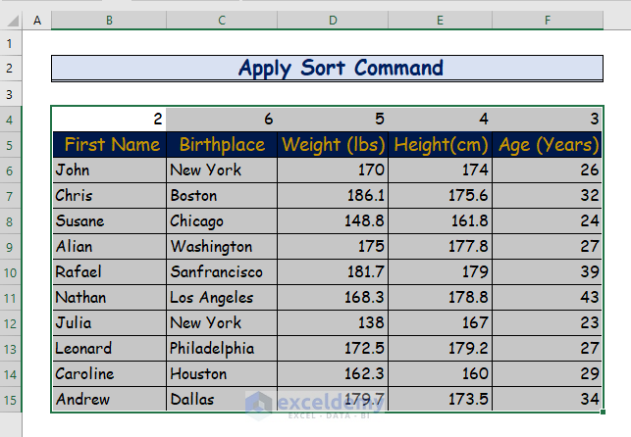The height and width of the screenshot is (437, 631).
Task: Click the 'Chris' cell
Action: click(109, 196)
